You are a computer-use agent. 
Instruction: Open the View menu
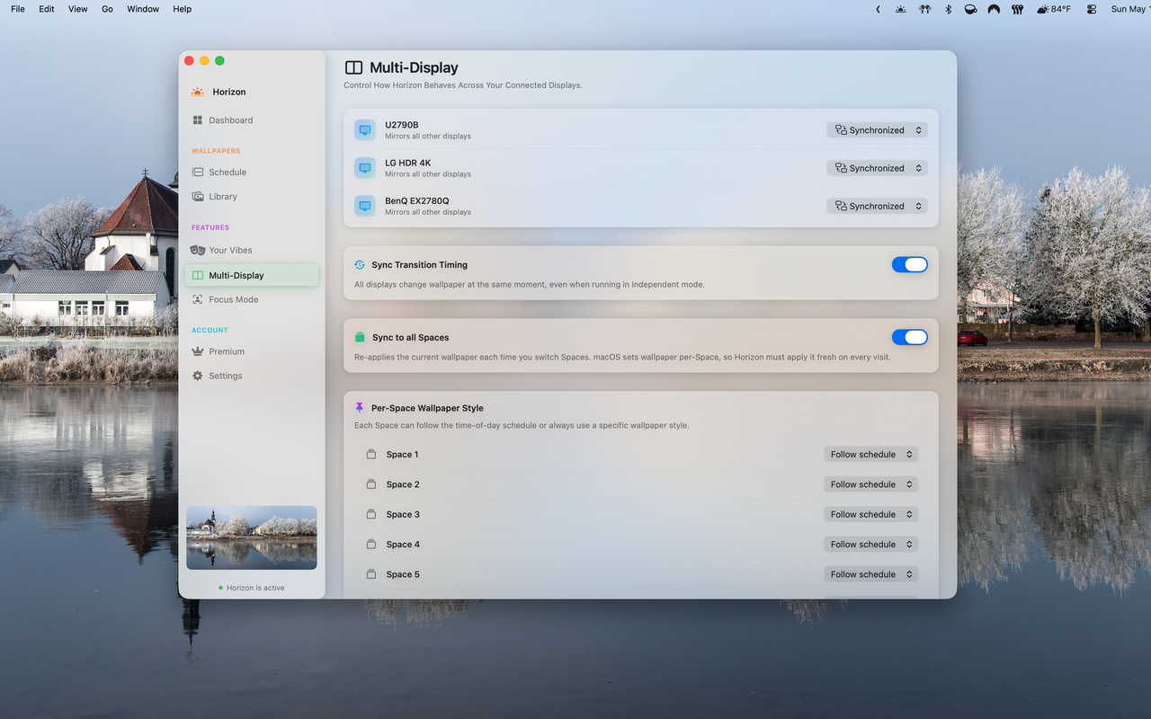(78, 9)
